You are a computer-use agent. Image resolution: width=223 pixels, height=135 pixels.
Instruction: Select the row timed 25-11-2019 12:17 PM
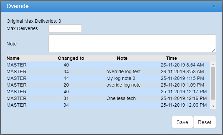click(107, 92)
